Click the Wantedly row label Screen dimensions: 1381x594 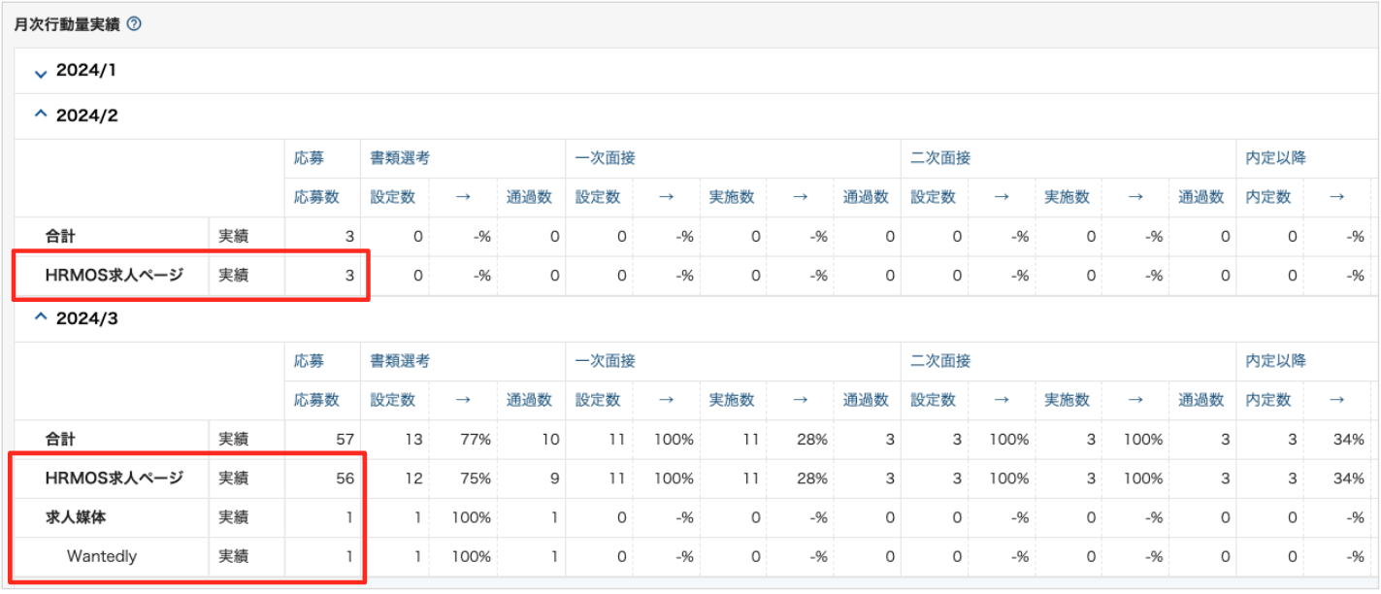tap(102, 556)
